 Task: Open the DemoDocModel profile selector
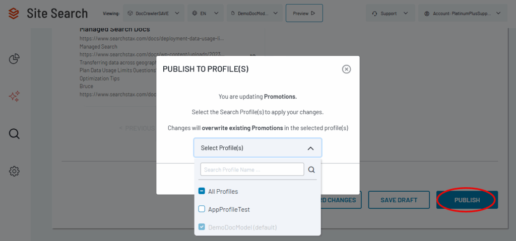(x=253, y=13)
